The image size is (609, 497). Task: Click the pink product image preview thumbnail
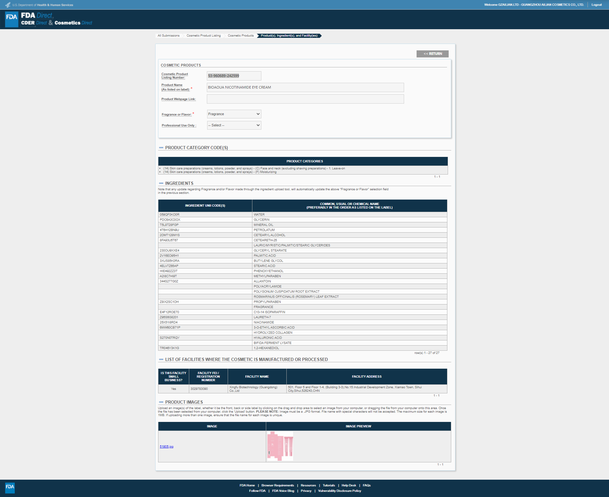point(280,446)
